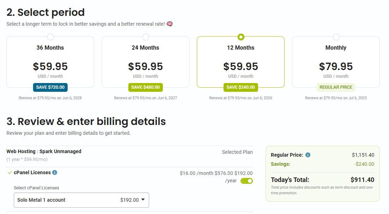Viewport: 389px width, 214px height.
Task: Click the 36 Months plan card price
Action: (50, 67)
